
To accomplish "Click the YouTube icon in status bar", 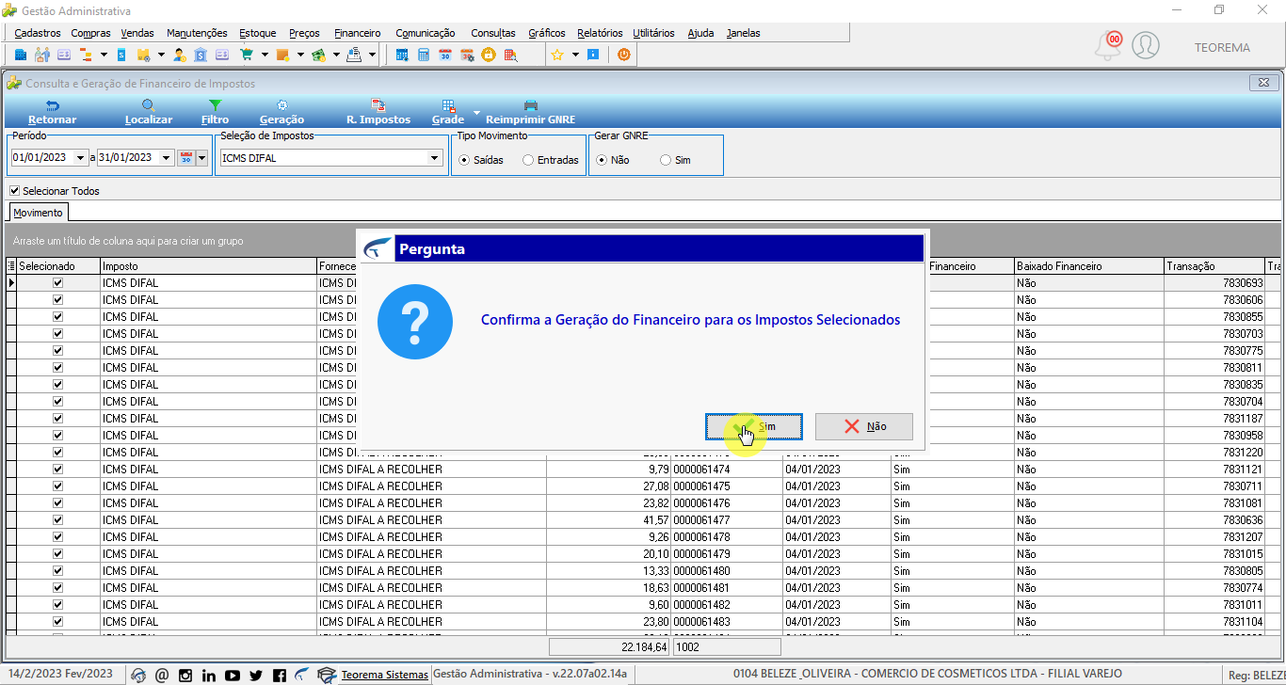I will [x=232, y=675].
